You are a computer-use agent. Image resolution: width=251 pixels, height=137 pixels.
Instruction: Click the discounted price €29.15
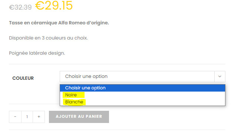tap(54, 6)
